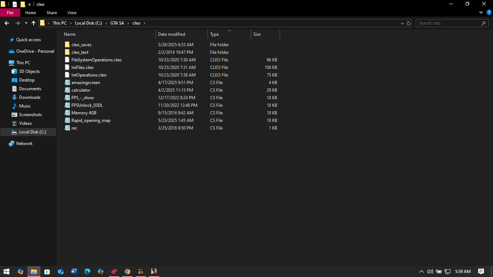The height and width of the screenshot is (277, 493).
Task: Expand the chevron after cleo in address bar
Action: 144,23
